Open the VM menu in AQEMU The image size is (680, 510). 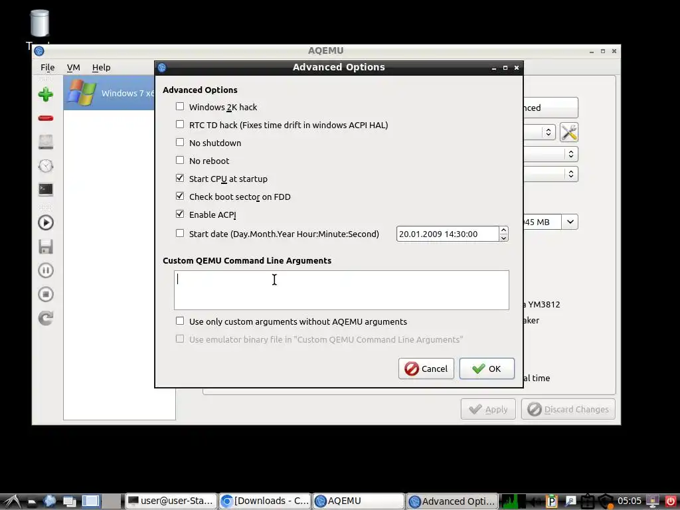tap(73, 67)
